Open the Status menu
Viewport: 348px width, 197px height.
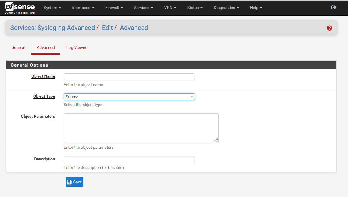tap(195, 8)
